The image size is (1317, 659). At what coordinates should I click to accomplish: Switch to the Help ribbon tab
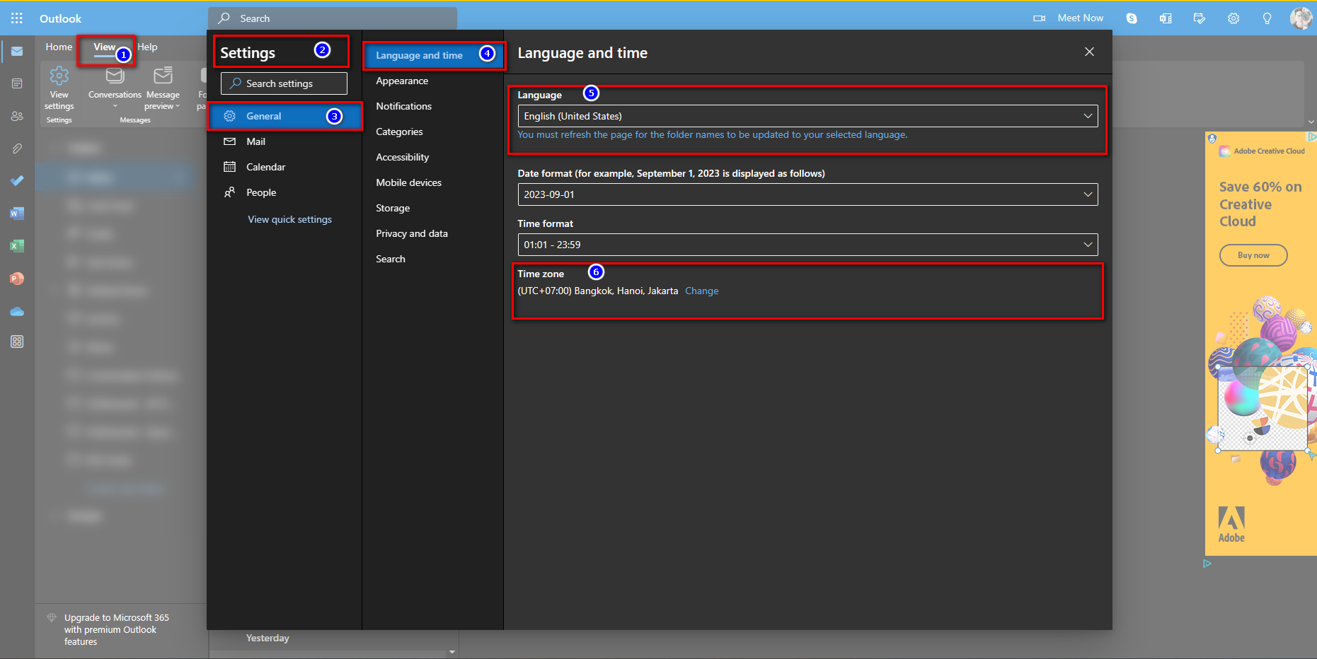click(x=147, y=47)
